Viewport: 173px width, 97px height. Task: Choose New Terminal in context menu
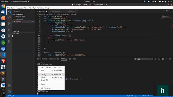tap(51, 68)
